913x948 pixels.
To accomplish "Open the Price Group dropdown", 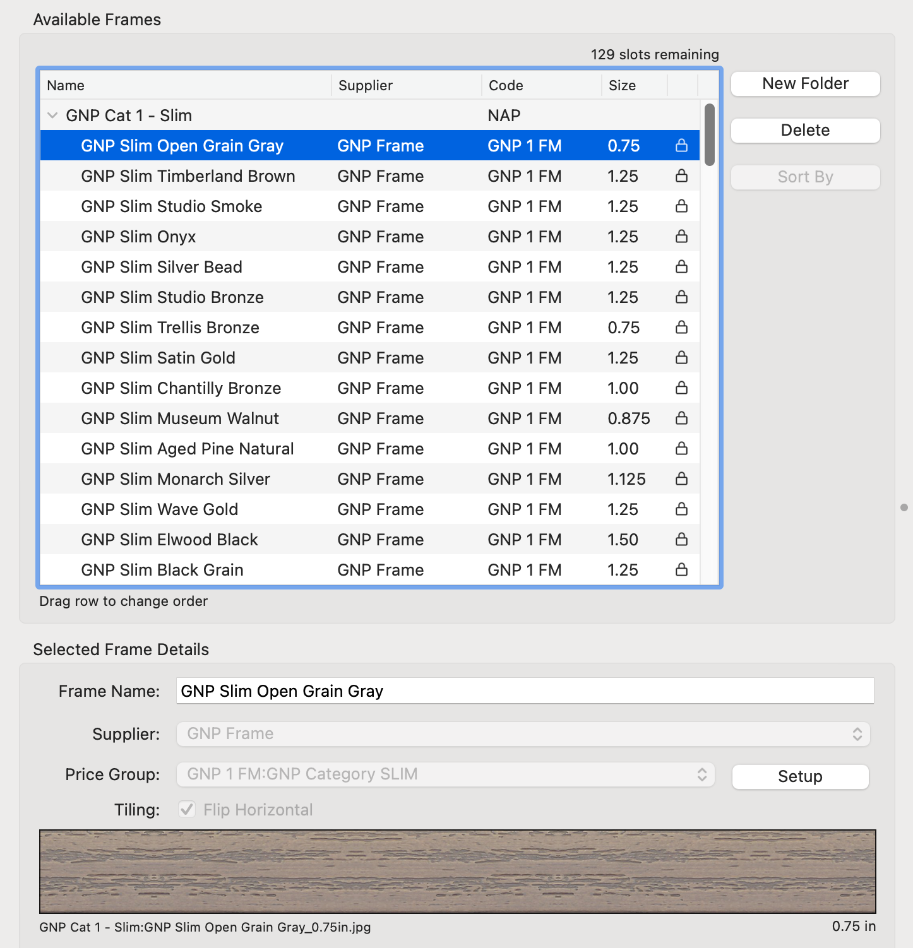I will pos(445,774).
